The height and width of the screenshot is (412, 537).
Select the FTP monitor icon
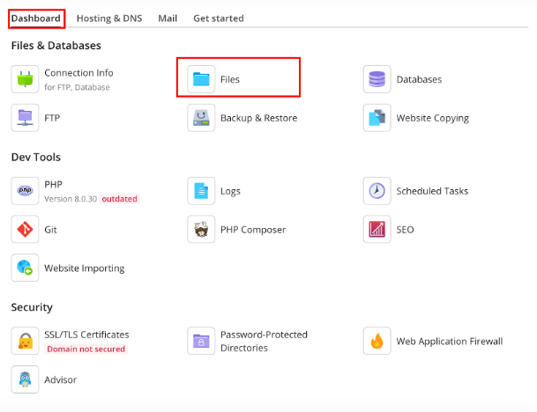(x=25, y=118)
